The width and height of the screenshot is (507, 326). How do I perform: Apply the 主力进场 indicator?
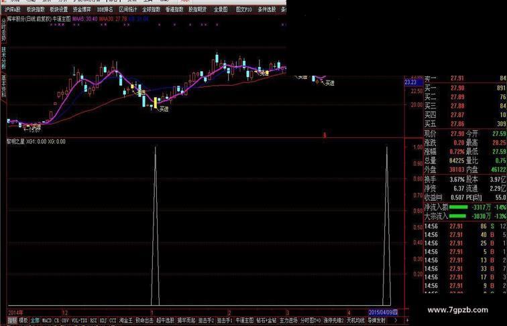[x=288, y=321]
